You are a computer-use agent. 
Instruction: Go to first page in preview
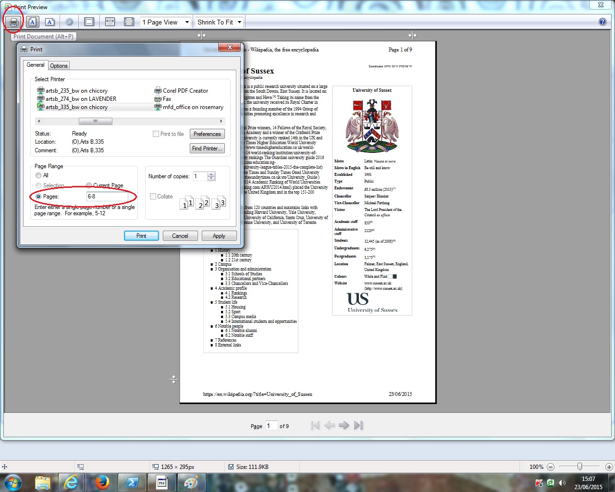(x=315, y=425)
